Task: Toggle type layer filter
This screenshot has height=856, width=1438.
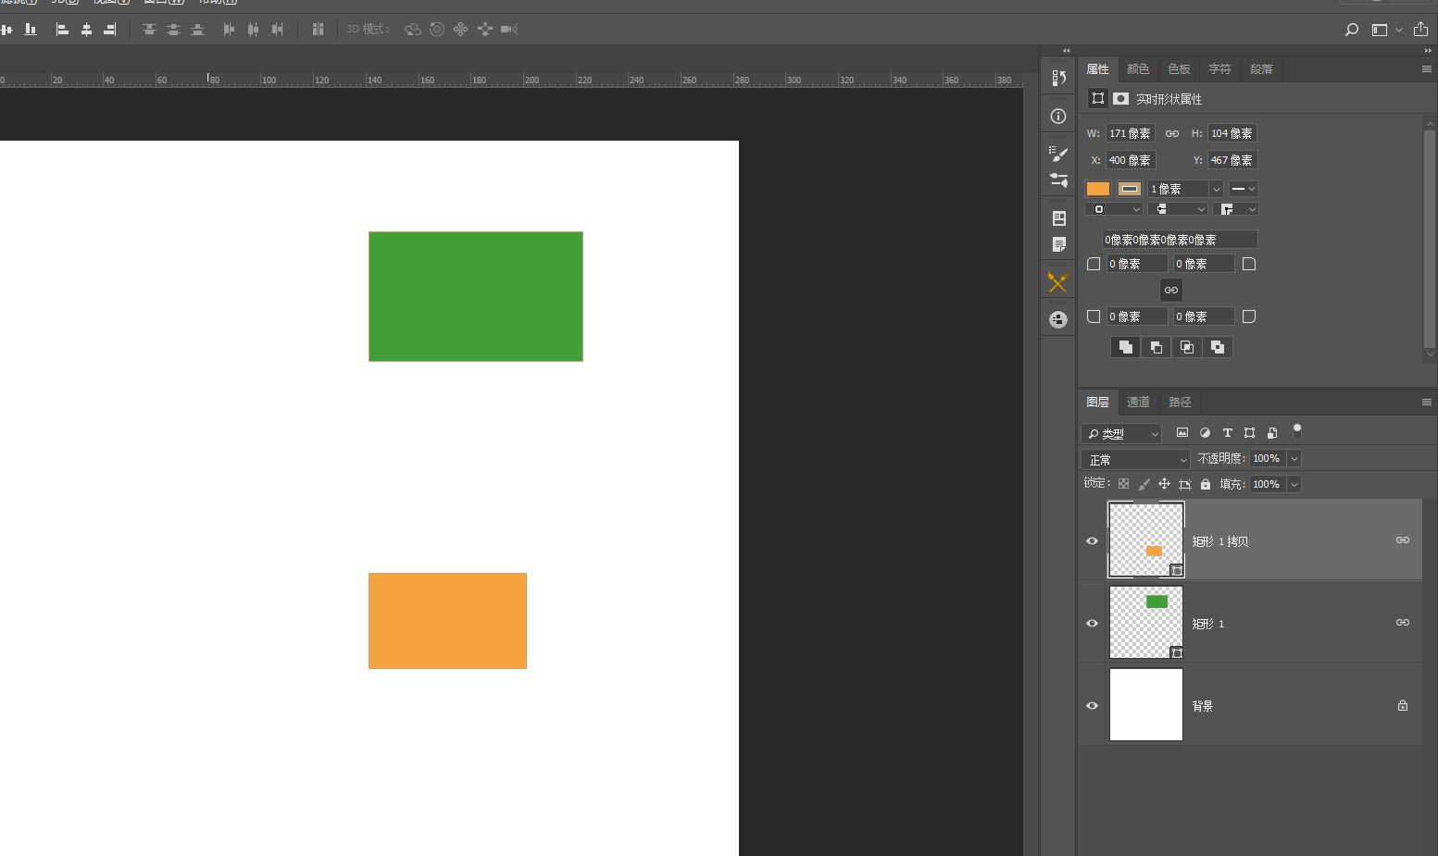Action: point(1227,432)
